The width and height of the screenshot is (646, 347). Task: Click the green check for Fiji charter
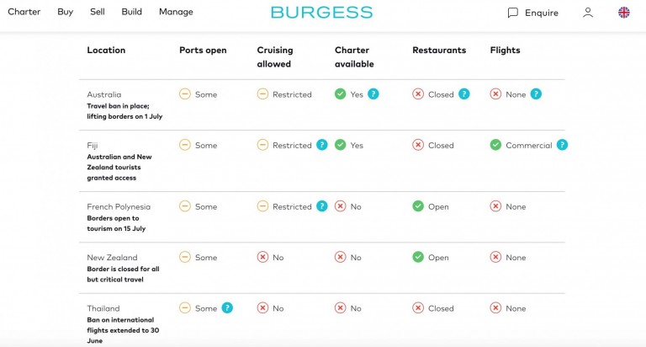pyautogui.click(x=340, y=145)
